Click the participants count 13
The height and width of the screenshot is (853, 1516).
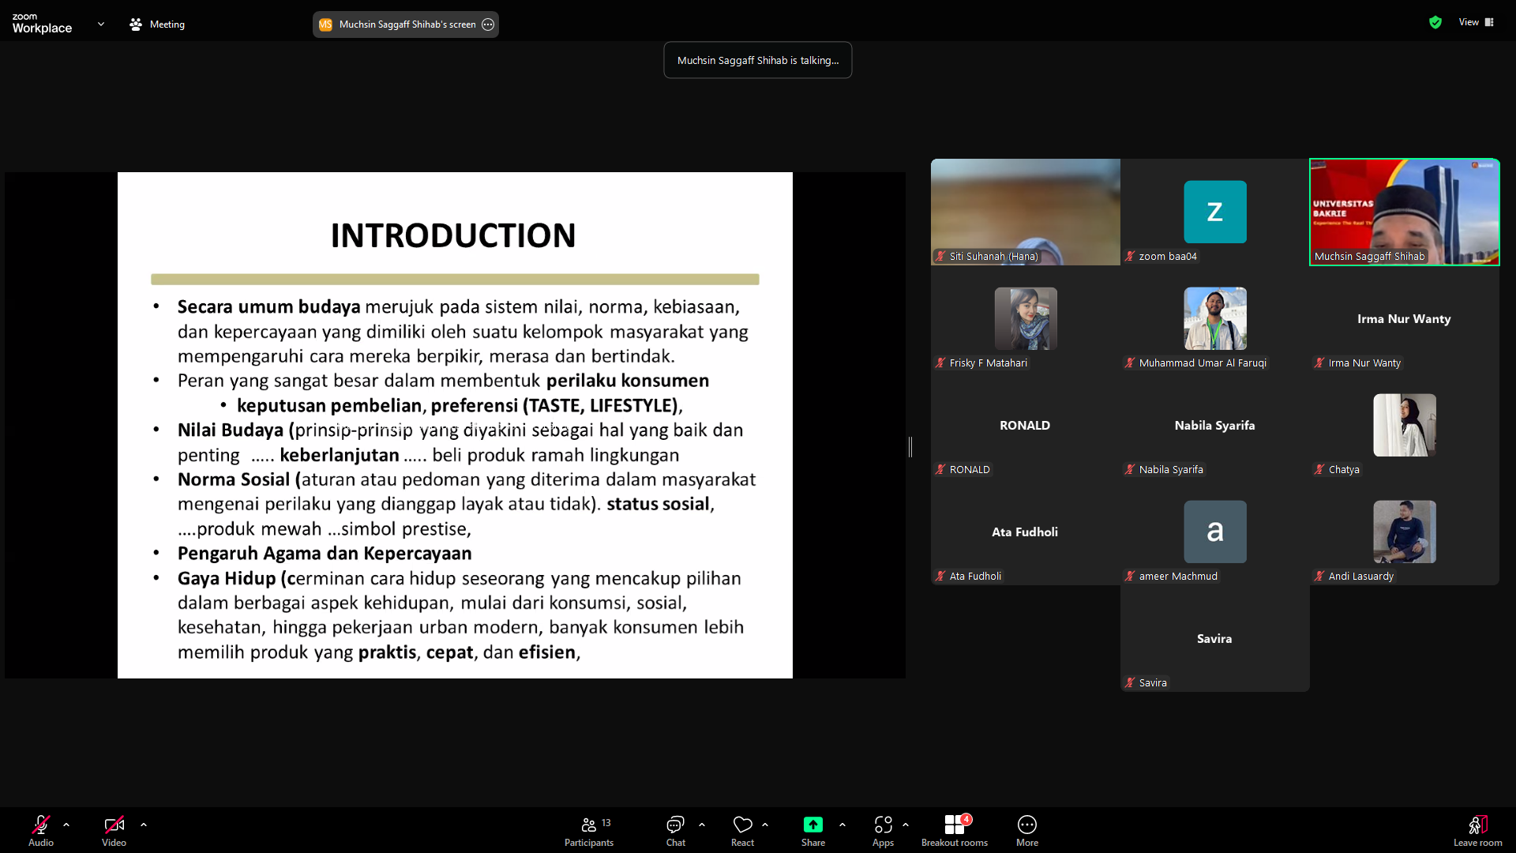[606, 823]
